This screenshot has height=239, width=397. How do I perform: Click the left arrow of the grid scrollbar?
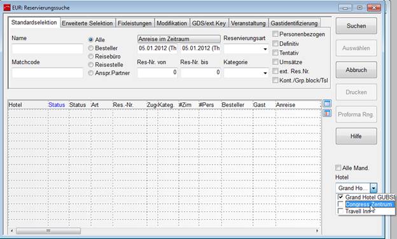pos(11,231)
